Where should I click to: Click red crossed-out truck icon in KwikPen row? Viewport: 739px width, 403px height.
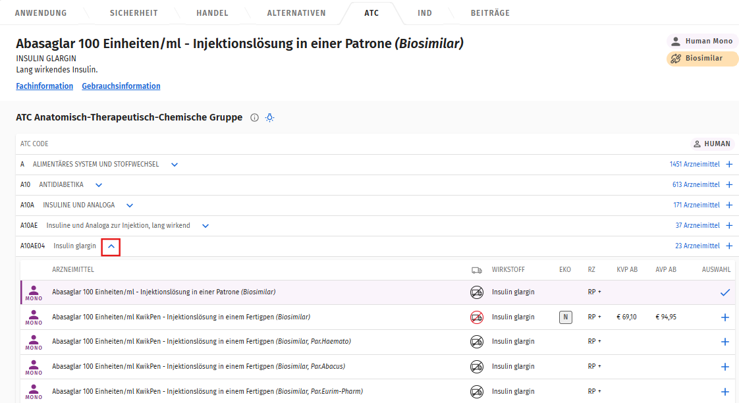tap(477, 317)
